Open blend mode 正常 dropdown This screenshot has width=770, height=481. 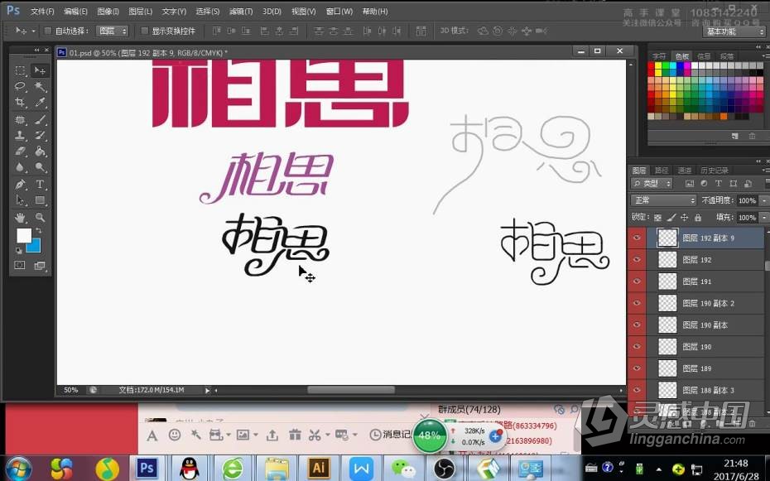coord(663,200)
